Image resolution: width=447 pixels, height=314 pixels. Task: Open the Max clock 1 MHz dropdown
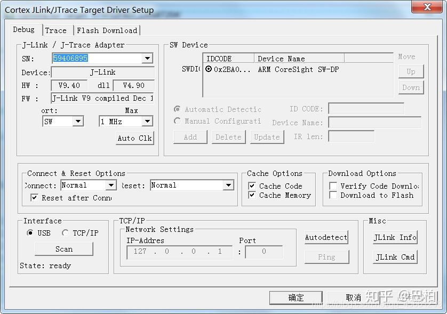pyautogui.click(x=147, y=122)
